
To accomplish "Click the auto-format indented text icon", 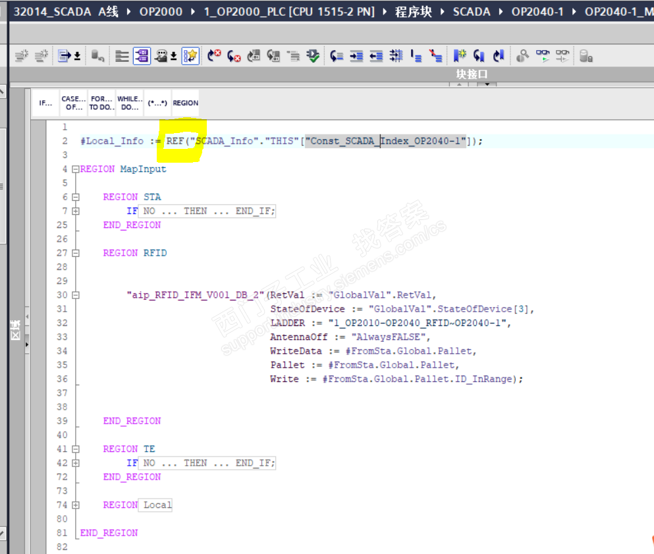I will click(x=396, y=55).
